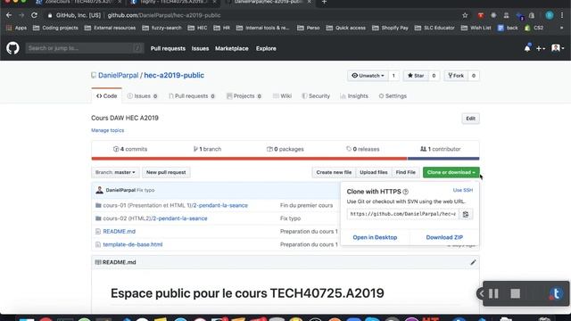Click the Edit description button
The height and width of the screenshot is (321, 571).
pos(470,119)
